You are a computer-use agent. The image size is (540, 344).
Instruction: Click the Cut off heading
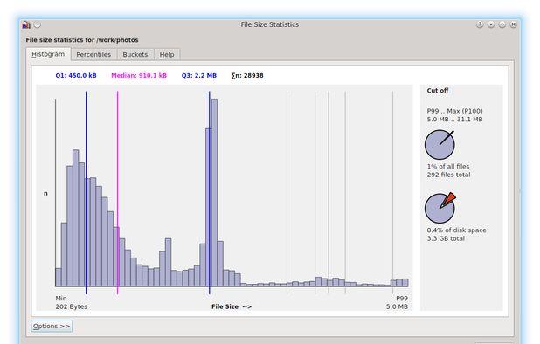(438, 91)
